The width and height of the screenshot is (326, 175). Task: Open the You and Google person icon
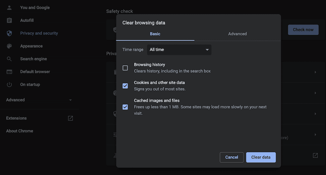tap(9, 8)
